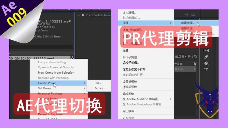Select the VID_20190402_132232.mp4 project item
Screen dimensions: 228x128
pos(40,58)
